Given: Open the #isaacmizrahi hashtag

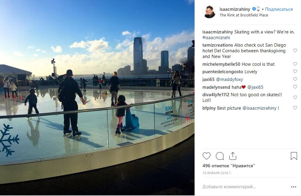Looking at the screenshot, I should tap(216, 38).
